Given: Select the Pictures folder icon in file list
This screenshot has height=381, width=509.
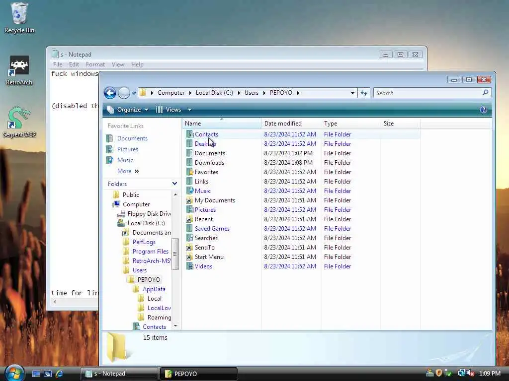Looking at the screenshot, I should [x=189, y=210].
